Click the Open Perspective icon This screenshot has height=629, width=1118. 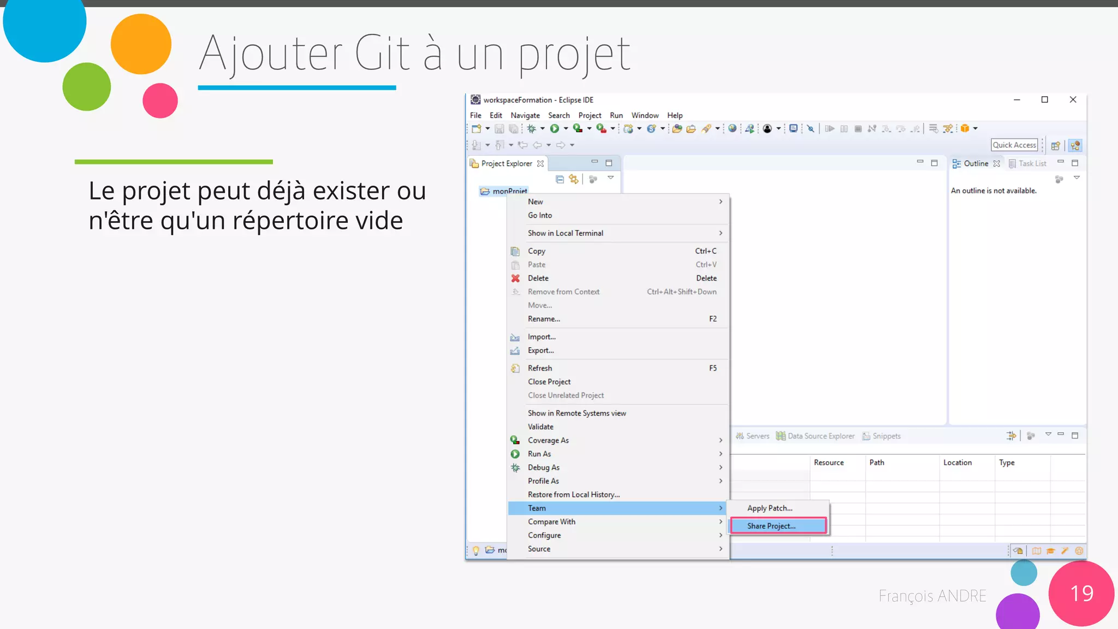[x=1055, y=146]
